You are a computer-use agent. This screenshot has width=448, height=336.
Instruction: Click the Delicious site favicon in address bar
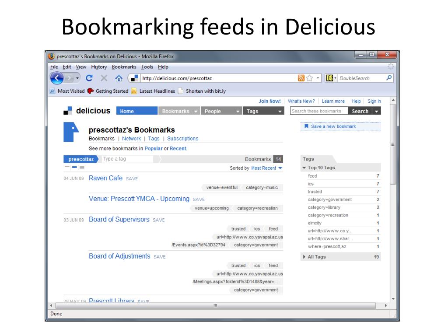click(x=135, y=78)
